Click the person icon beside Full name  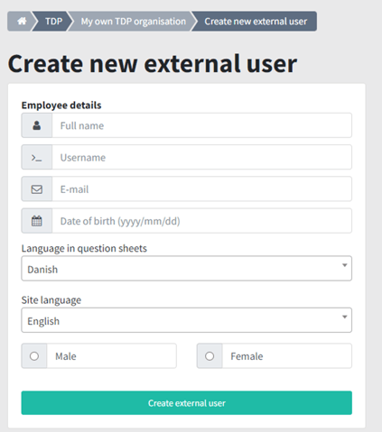37,125
